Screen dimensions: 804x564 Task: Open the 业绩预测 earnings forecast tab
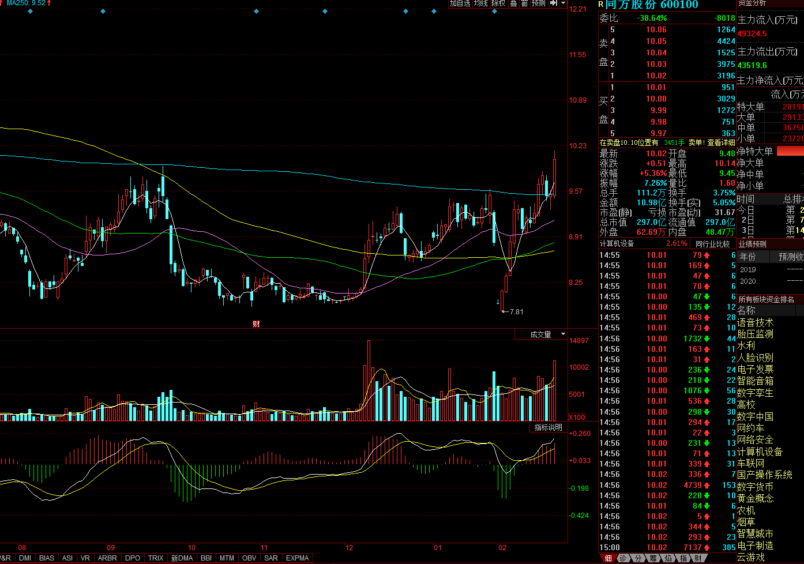[753, 244]
